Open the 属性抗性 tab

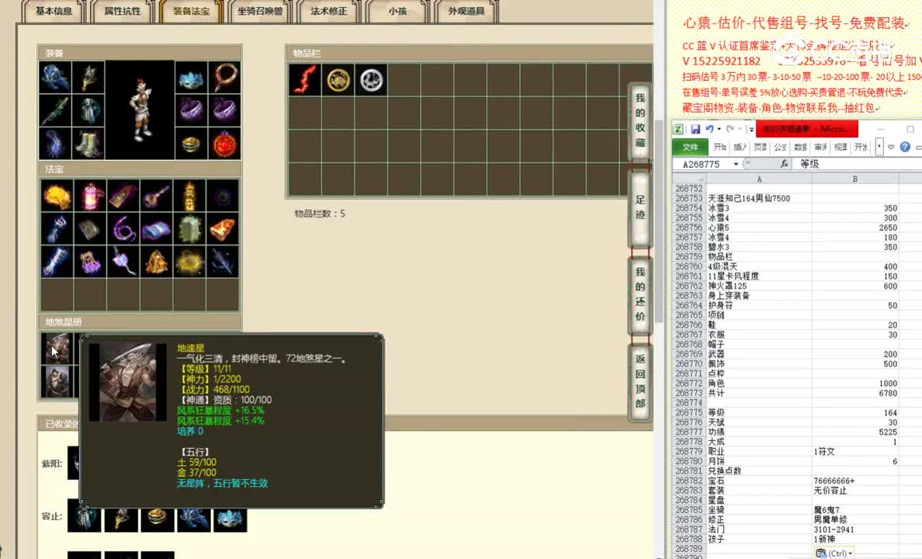coord(123,11)
